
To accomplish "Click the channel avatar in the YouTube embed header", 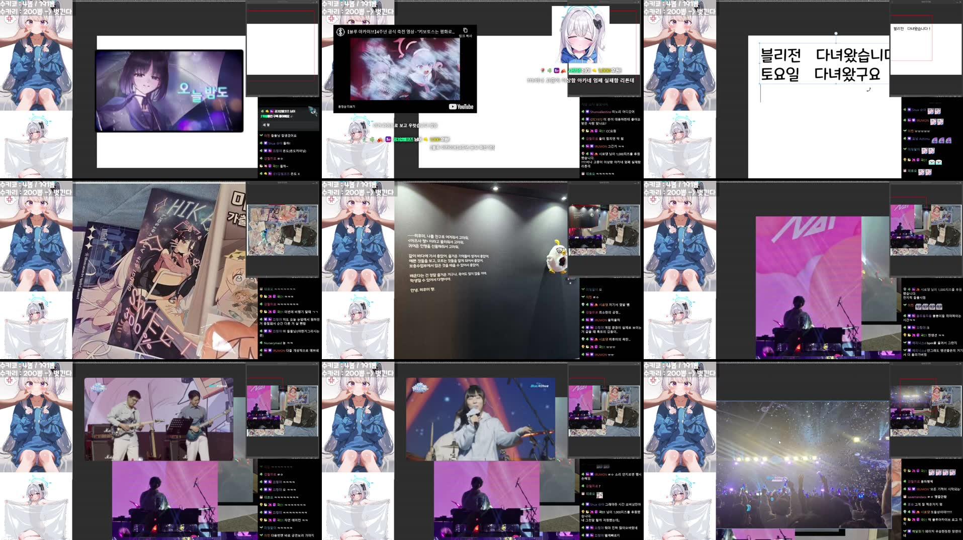I will click(340, 32).
